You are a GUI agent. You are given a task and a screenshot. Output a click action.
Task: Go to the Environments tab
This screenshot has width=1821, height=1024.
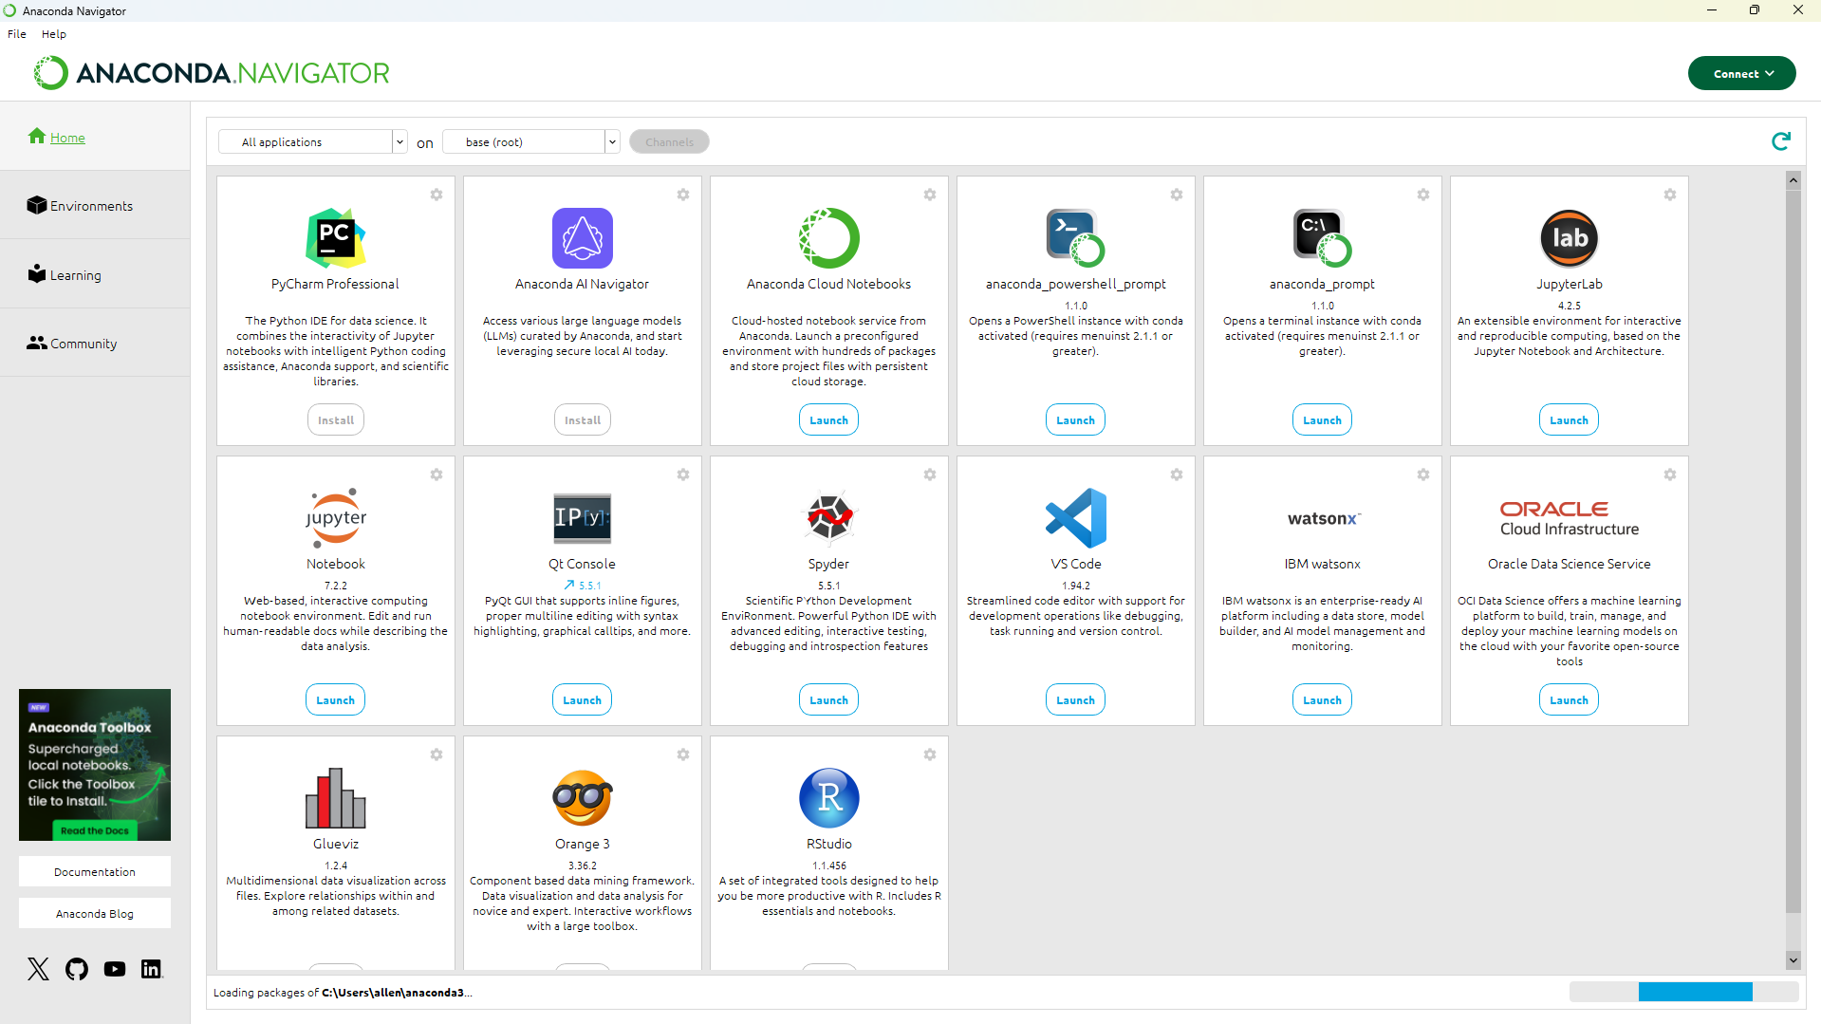95,206
